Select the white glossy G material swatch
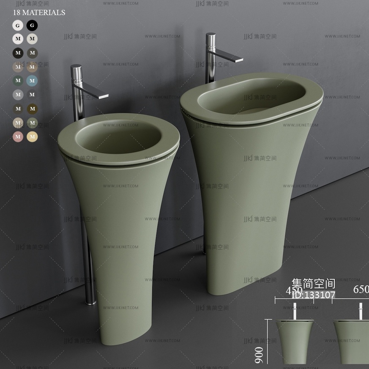 pyautogui.click(x=18, y=25)
